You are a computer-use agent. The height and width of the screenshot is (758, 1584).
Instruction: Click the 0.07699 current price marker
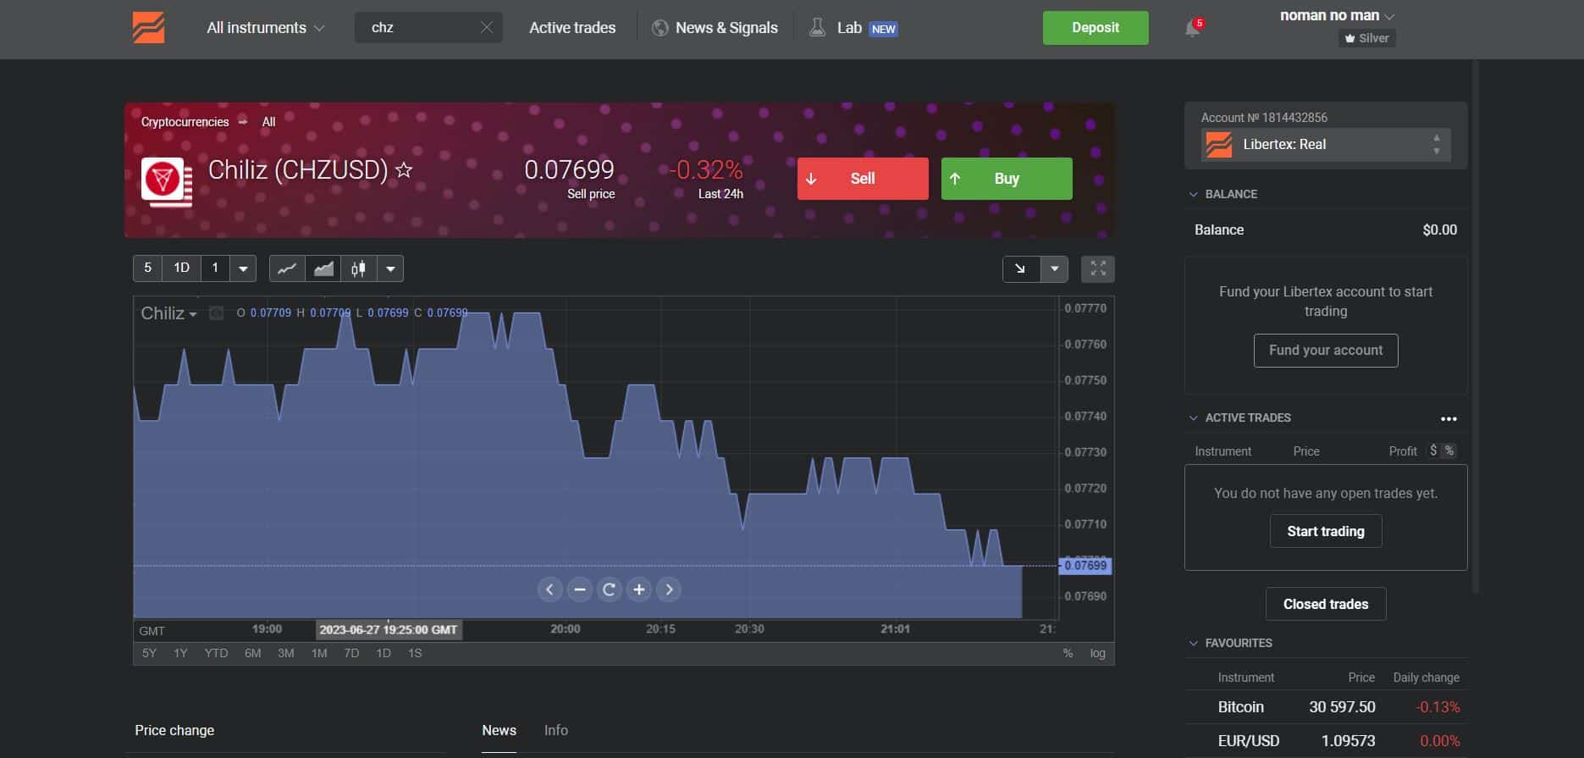click(x=1085, y=566)
